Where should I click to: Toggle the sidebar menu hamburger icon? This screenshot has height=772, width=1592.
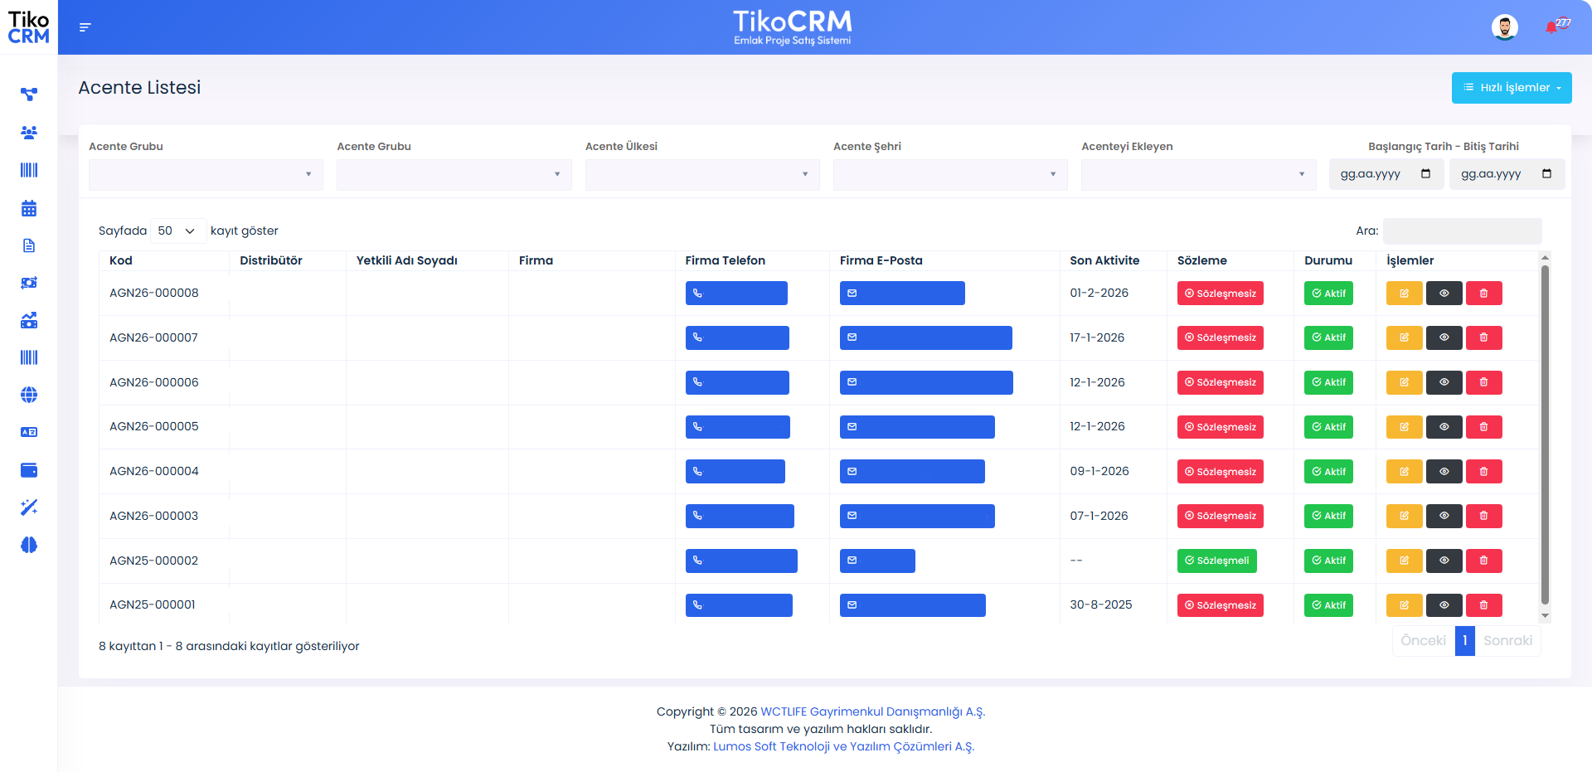pos(85,27)
